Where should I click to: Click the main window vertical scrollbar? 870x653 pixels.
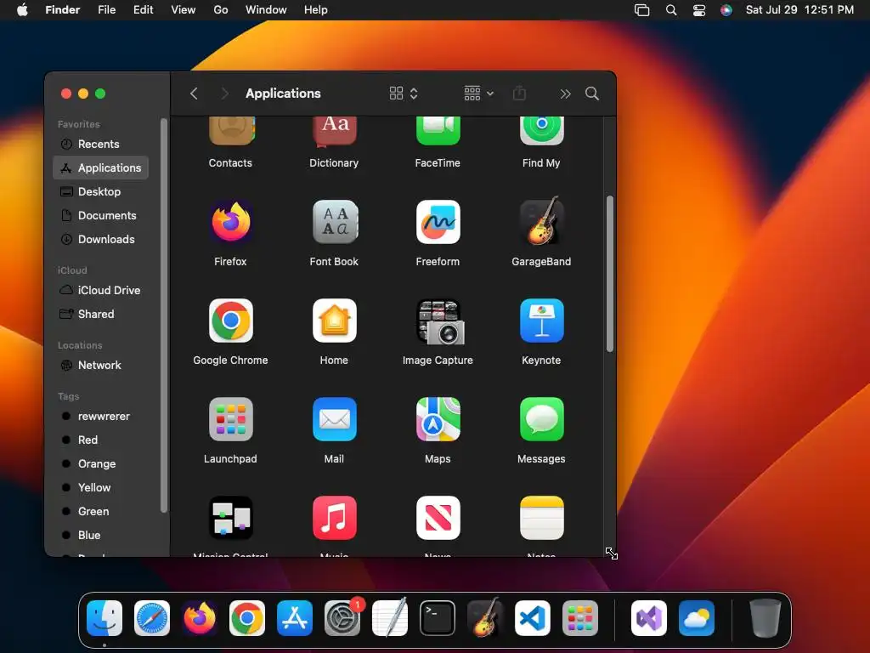[x=610, y=274]
